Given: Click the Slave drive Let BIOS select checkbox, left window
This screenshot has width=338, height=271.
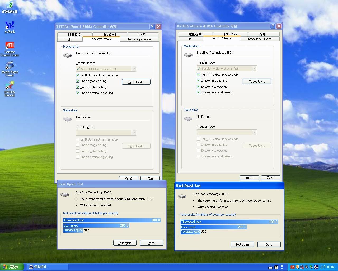Looking at the screenshot, I should click(78, 139).
